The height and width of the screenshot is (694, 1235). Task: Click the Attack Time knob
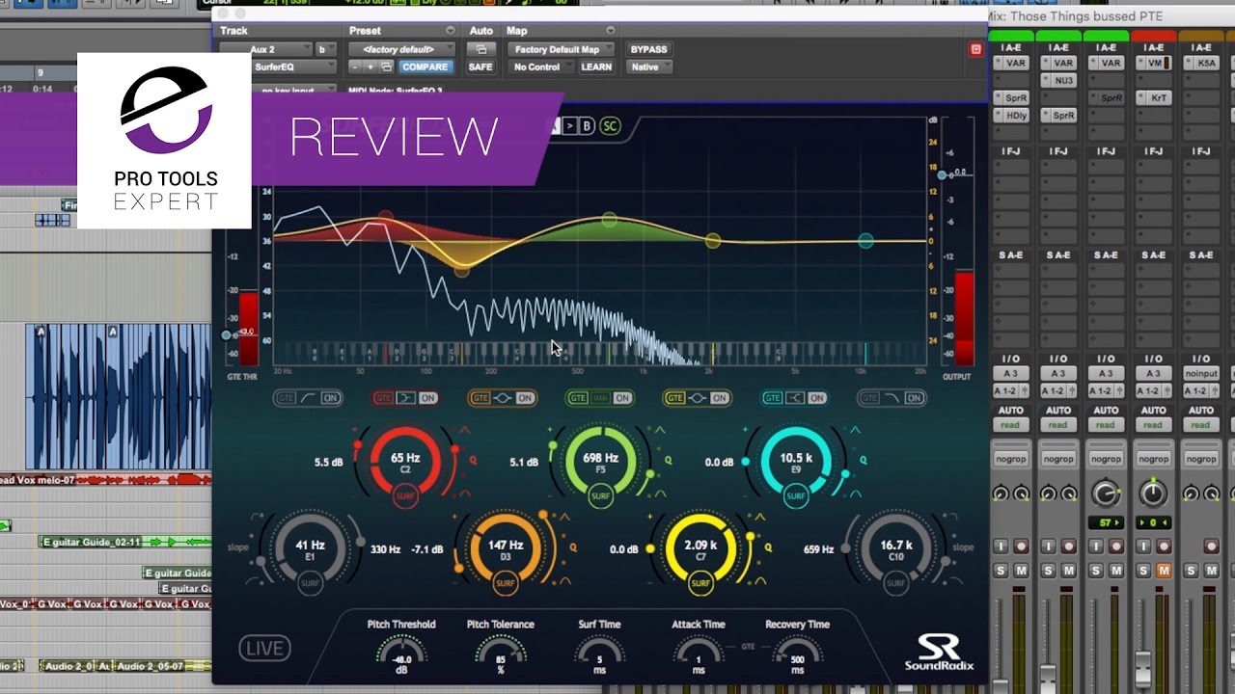coord(699,654)
